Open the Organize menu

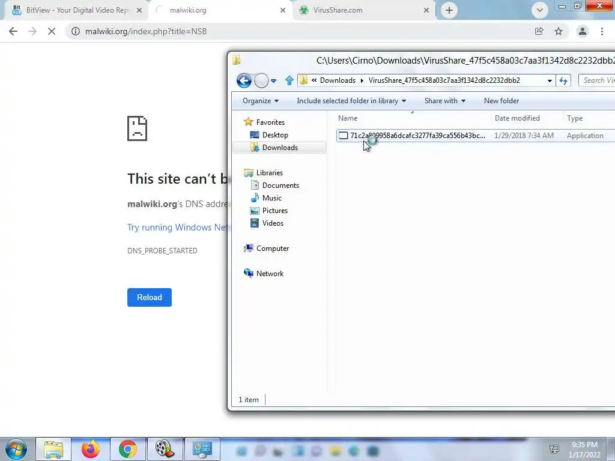click(261, 101)
